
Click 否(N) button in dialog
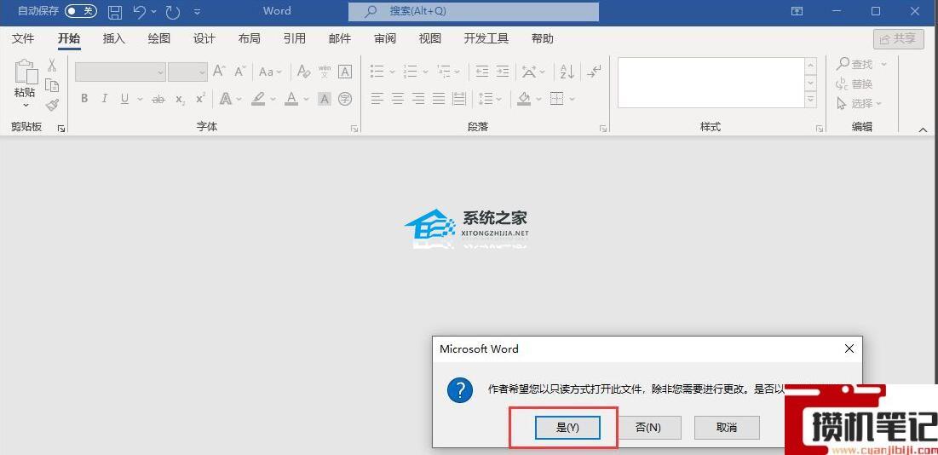click(647, 428)
